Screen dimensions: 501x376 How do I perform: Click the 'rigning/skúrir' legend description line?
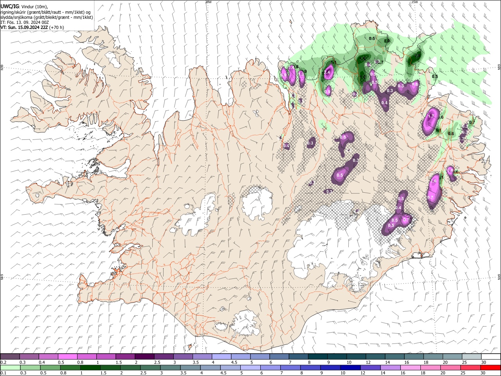[x=45, y=12]
